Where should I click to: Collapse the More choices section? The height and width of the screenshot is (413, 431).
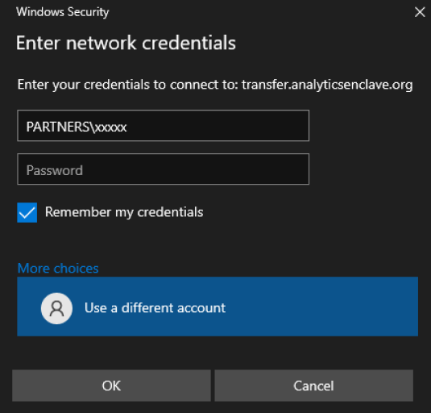pos(58,268)
